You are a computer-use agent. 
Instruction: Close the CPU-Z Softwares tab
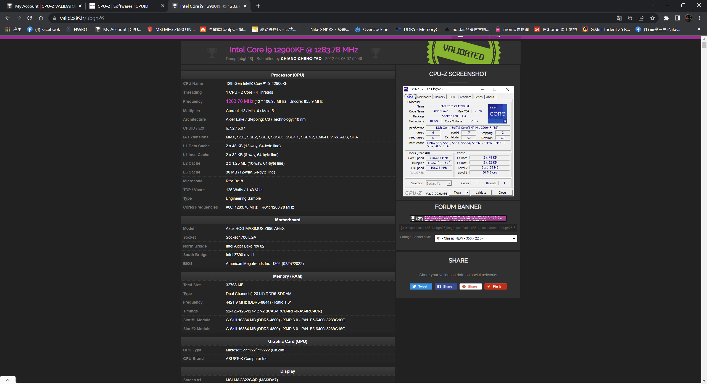[x=163, y=6]
